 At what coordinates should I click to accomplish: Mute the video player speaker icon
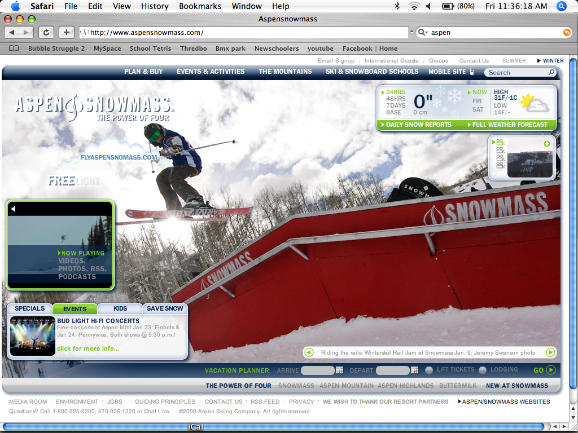(14, 207)
